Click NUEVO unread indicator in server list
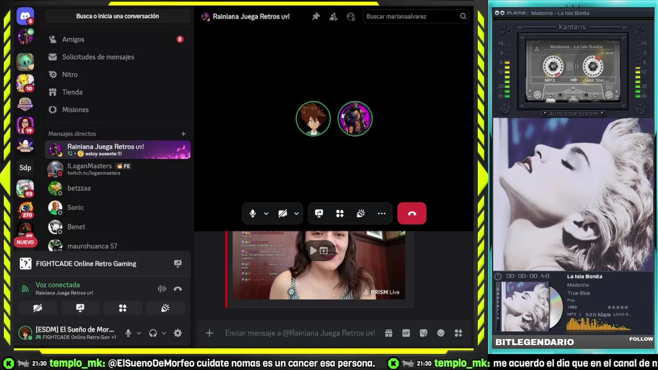Viewport: 658px width, 370px height. tap(25, 242)
